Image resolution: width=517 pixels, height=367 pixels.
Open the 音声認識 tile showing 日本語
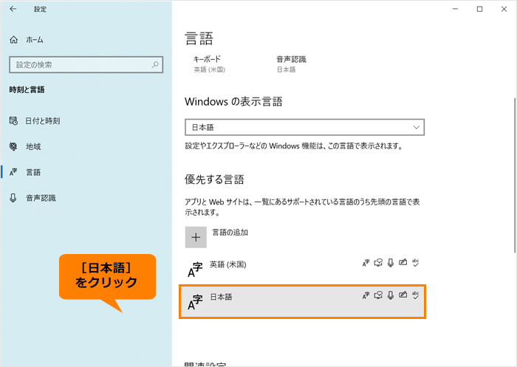click(291, 64)
